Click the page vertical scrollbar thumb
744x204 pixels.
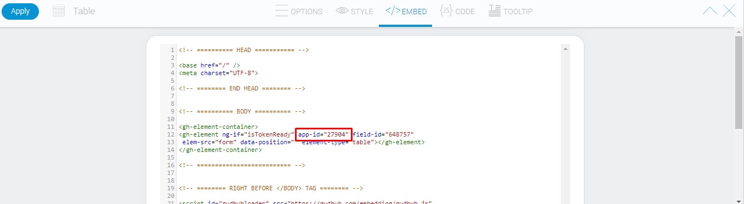click(739, 82)
